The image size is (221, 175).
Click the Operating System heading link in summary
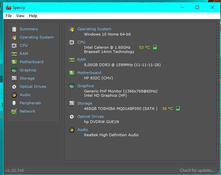[94, 29]
